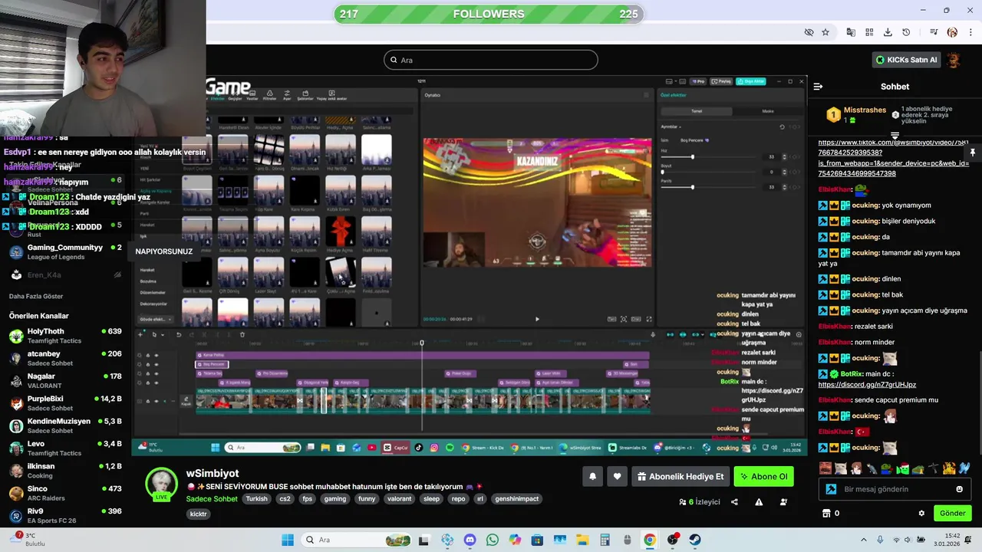Open Levo Teamfight Tactics channel

(x=65, y=448)
